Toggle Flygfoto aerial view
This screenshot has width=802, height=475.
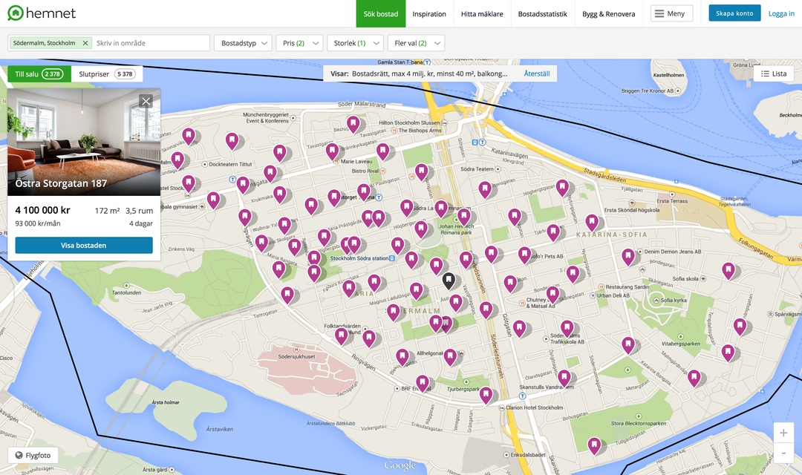pos(33,455)
